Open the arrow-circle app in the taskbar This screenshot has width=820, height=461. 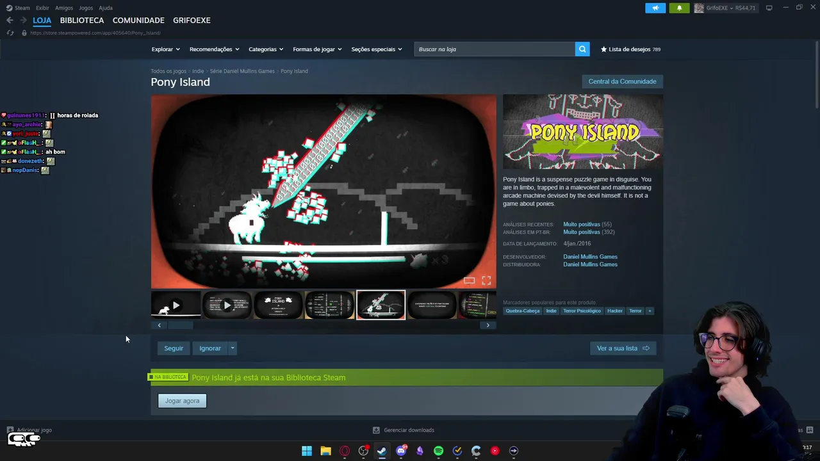pyautogui.click(x=513, y=451)
